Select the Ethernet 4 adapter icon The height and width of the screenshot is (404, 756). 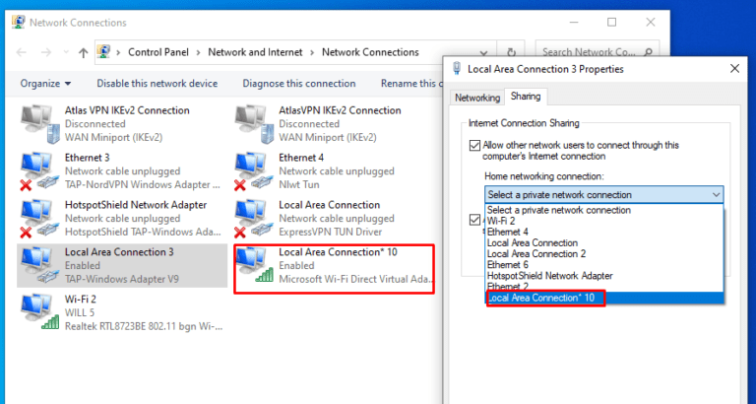[254, 170]
